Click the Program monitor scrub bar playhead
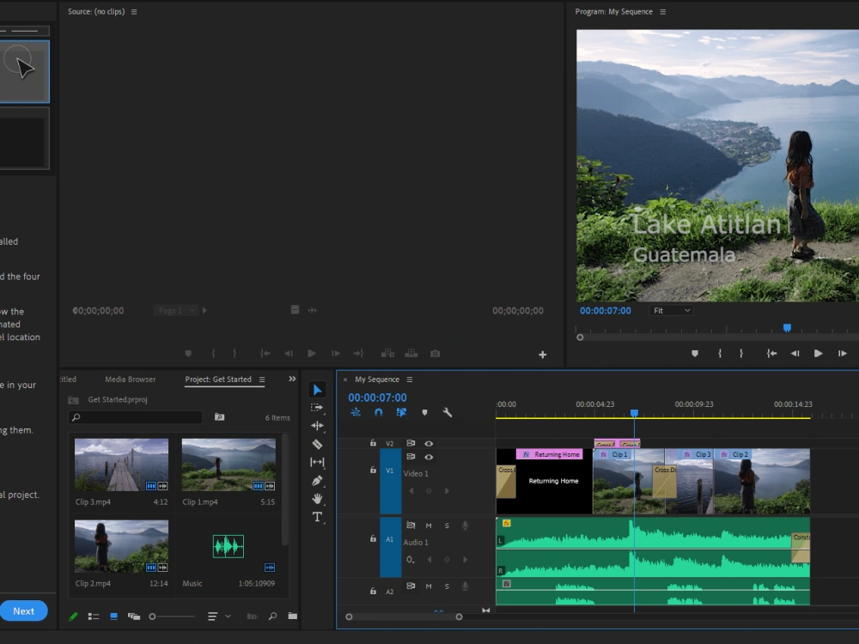The width and height of the screenshot is (859, 644). click(x=787, y=328)
